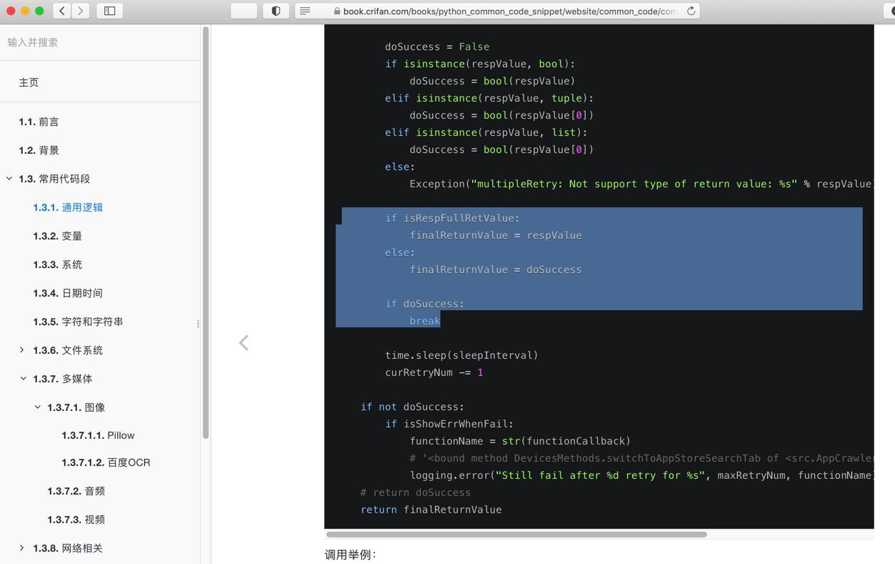Expand the 1.3.8. 网络相关 chevron
The height and width of the screenshot is (564, 895).
click(x=22, y=548)
